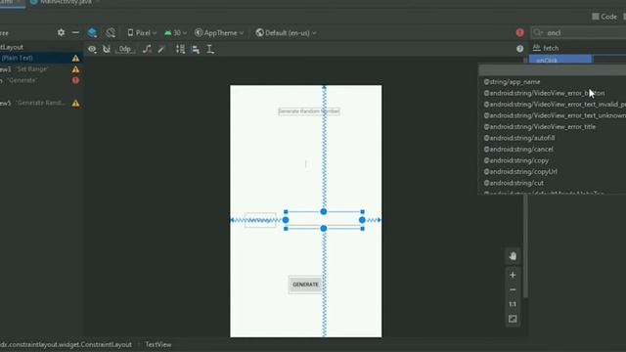The width and height of the screenshot is (626, 352).
Task: Open the AppTheme dropdown
Action: point(219,32)
